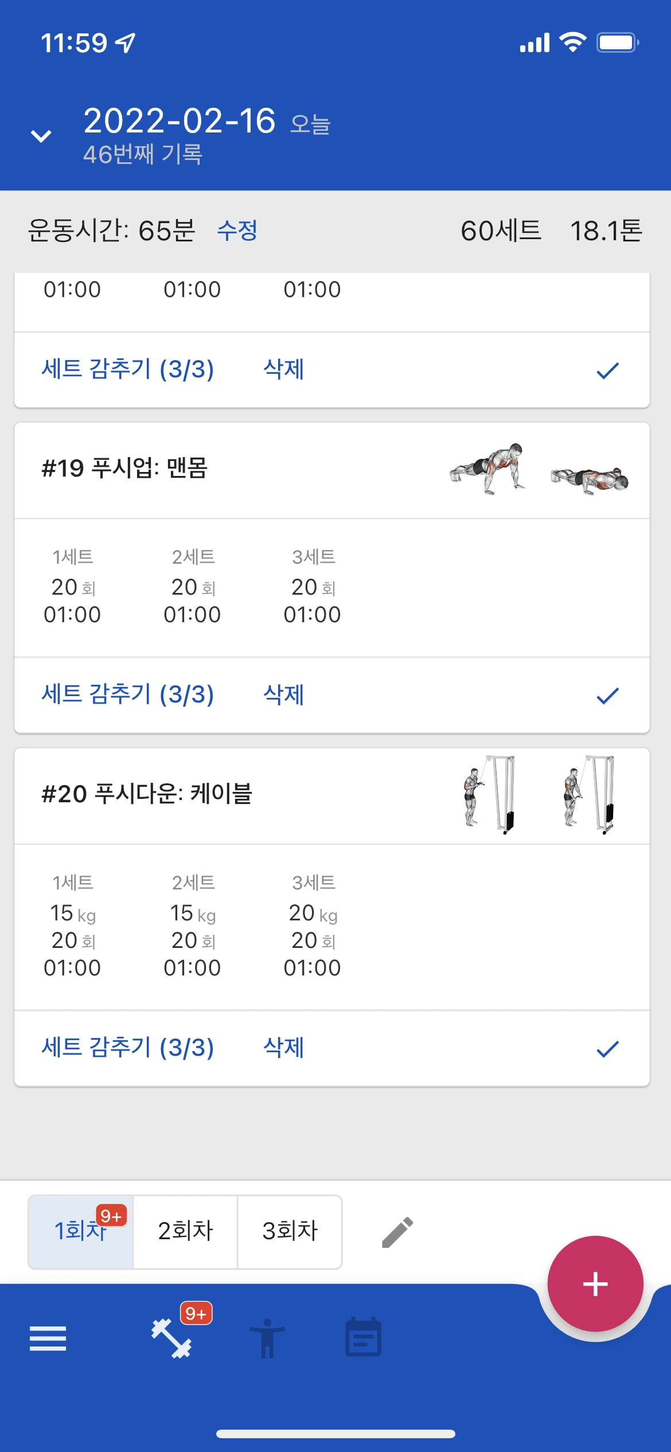Screen dimensions: 671x1452
Task: Open the body figure icon
Action: point(267,1338)
